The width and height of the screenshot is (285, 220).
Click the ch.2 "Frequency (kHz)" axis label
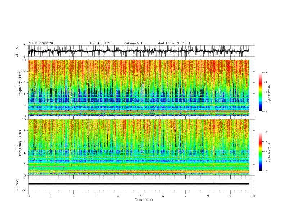tap(20, 143)
